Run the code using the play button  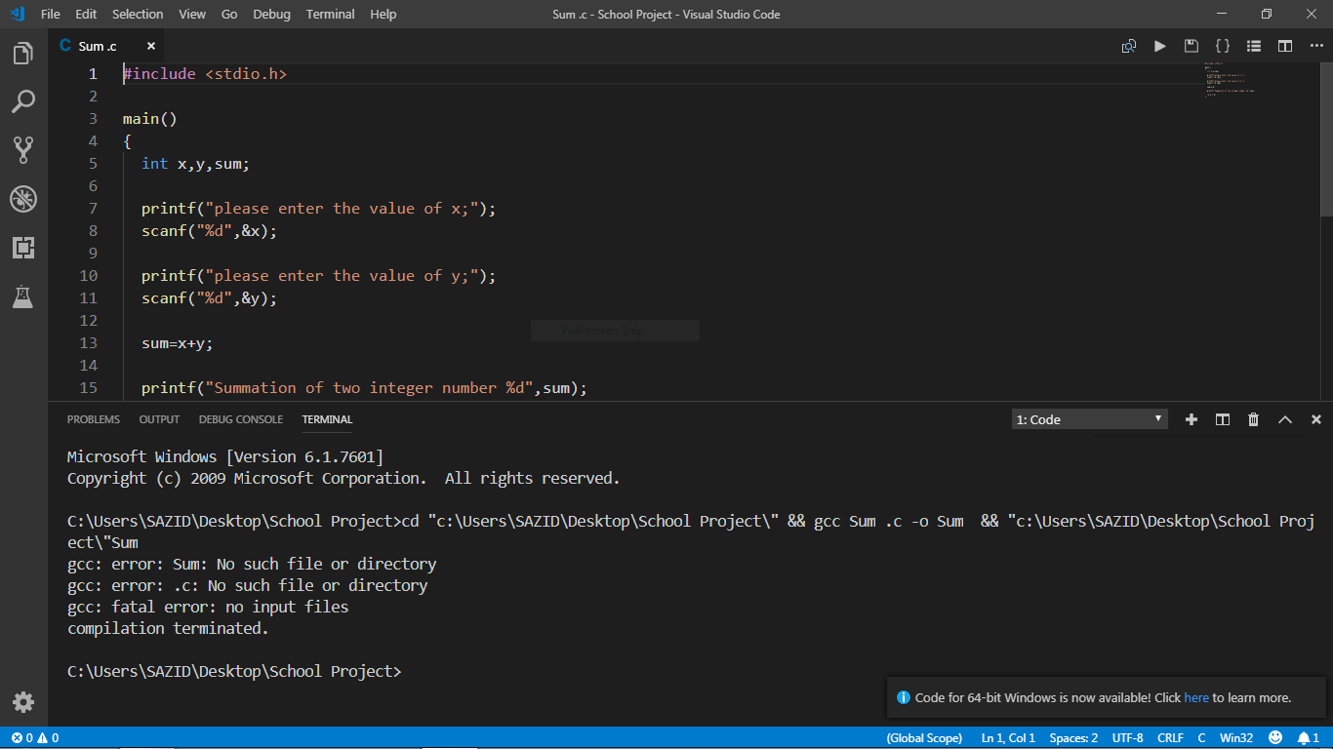[x=1159, y=45]
